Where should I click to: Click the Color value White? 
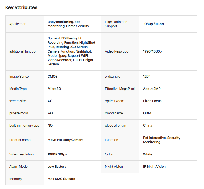[x=148, y=154]
